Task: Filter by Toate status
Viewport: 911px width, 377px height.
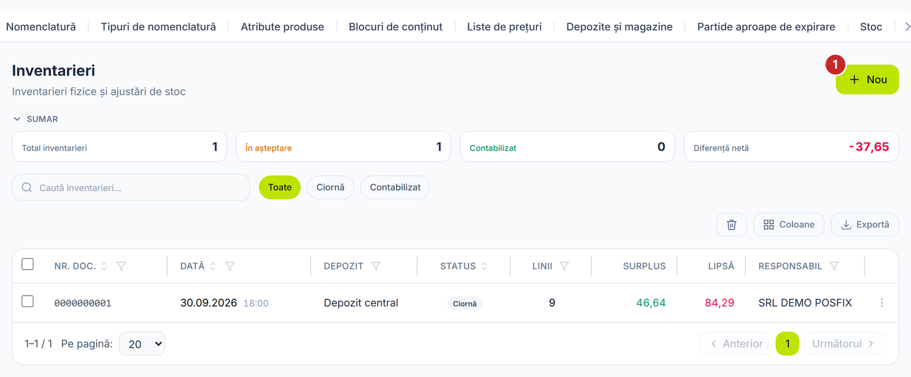Action: (280, 188)
